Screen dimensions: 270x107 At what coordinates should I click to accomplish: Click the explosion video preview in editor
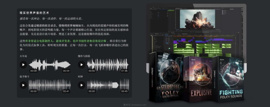pos(197,19)
